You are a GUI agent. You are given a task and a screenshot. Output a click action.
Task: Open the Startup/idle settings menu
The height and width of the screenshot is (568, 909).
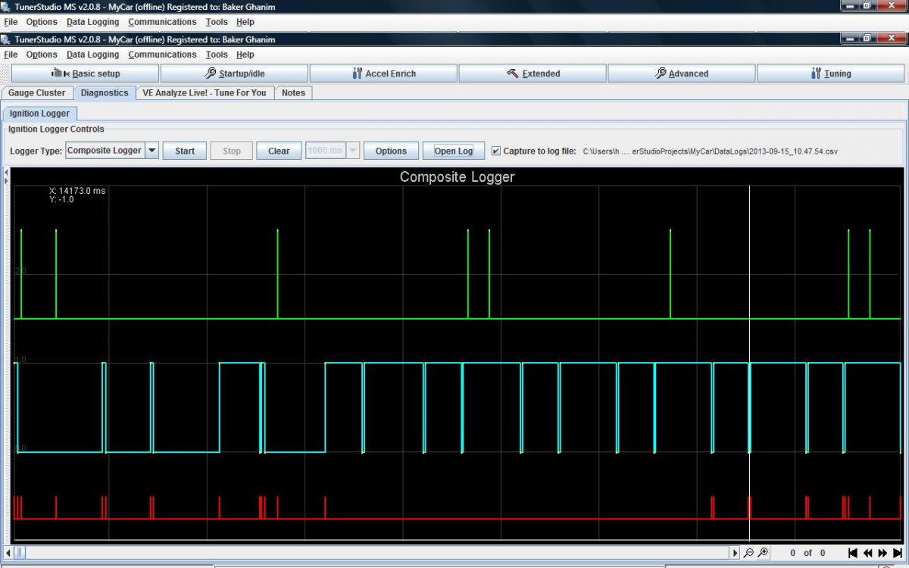235,73
